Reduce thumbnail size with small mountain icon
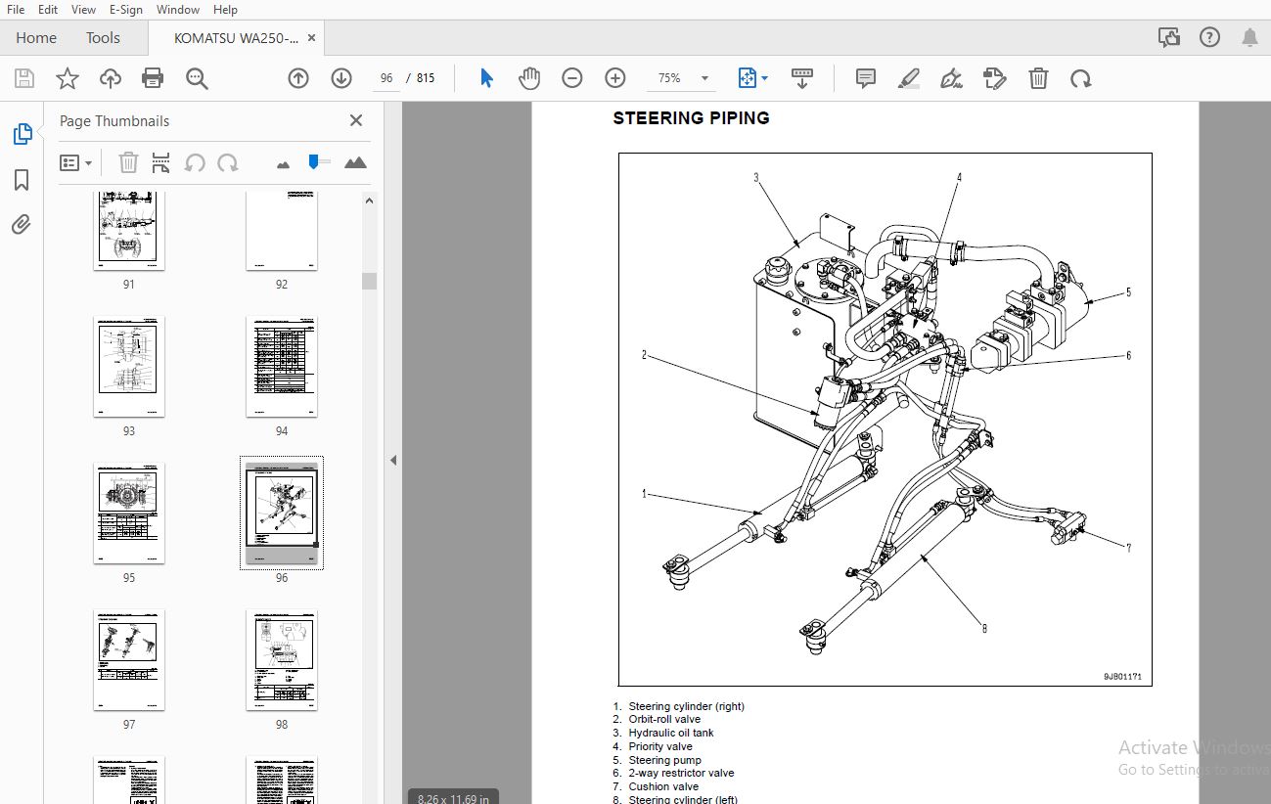The image size is (1271, 804). tap(284, 164)
